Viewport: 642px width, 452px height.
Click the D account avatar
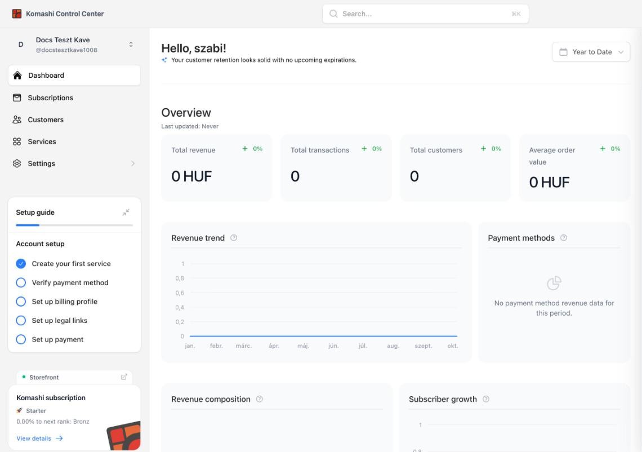click(x=21, y=45)
